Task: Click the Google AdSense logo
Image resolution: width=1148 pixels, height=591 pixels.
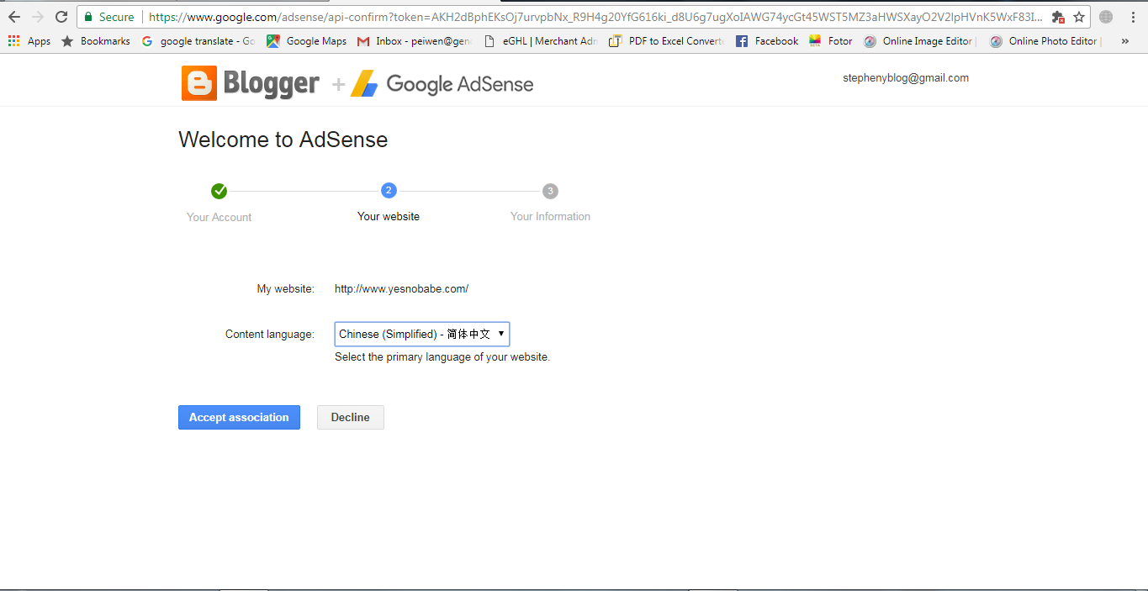Action: [442, 83]
